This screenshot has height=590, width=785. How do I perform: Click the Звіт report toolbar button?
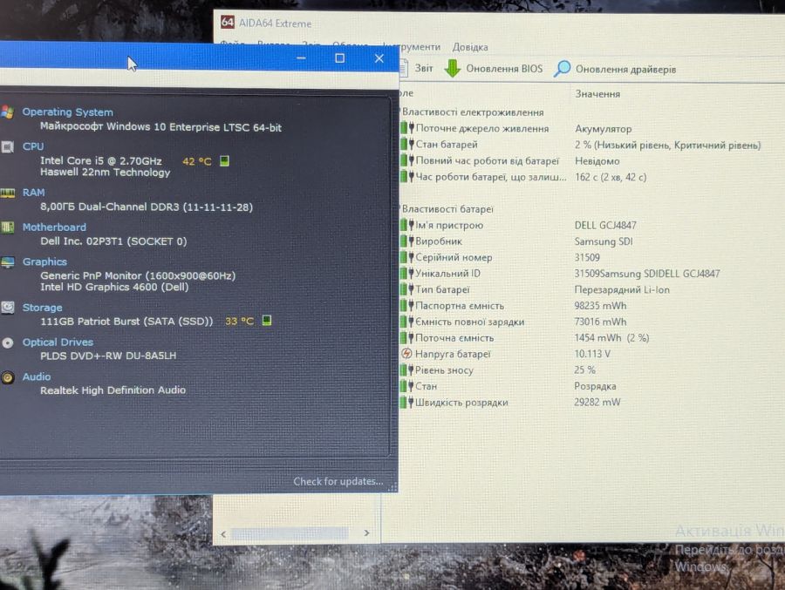pyautogui.click(x=417, y=69)
